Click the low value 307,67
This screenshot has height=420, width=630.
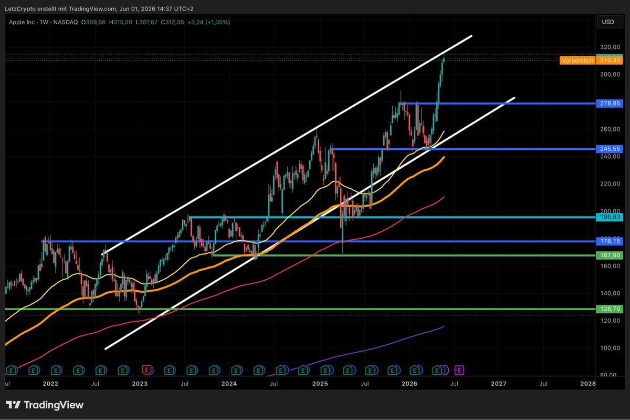pos(150,22)
